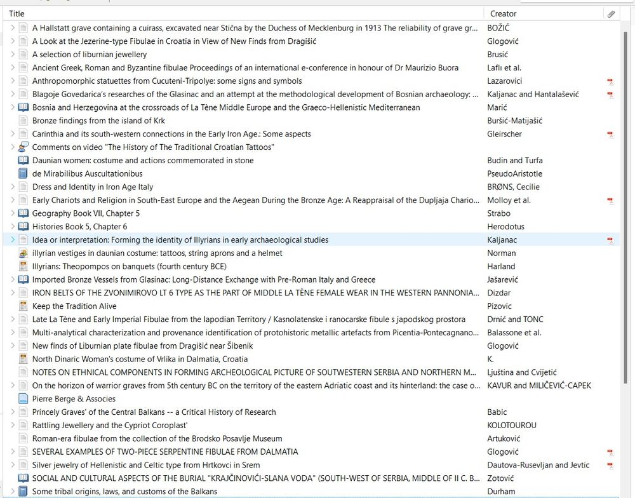Click the PDF attachment icon in the Kaljanac and Hantalašević row
The height and width of the screenshot is (498, 635).
pyautogui.click(x=610, y=95)
